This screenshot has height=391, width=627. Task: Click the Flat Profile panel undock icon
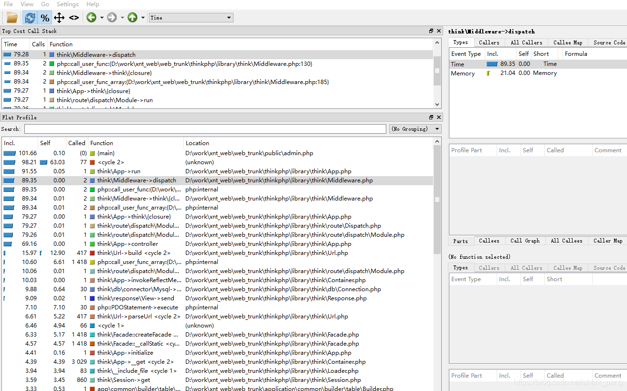tap(431, 117)
